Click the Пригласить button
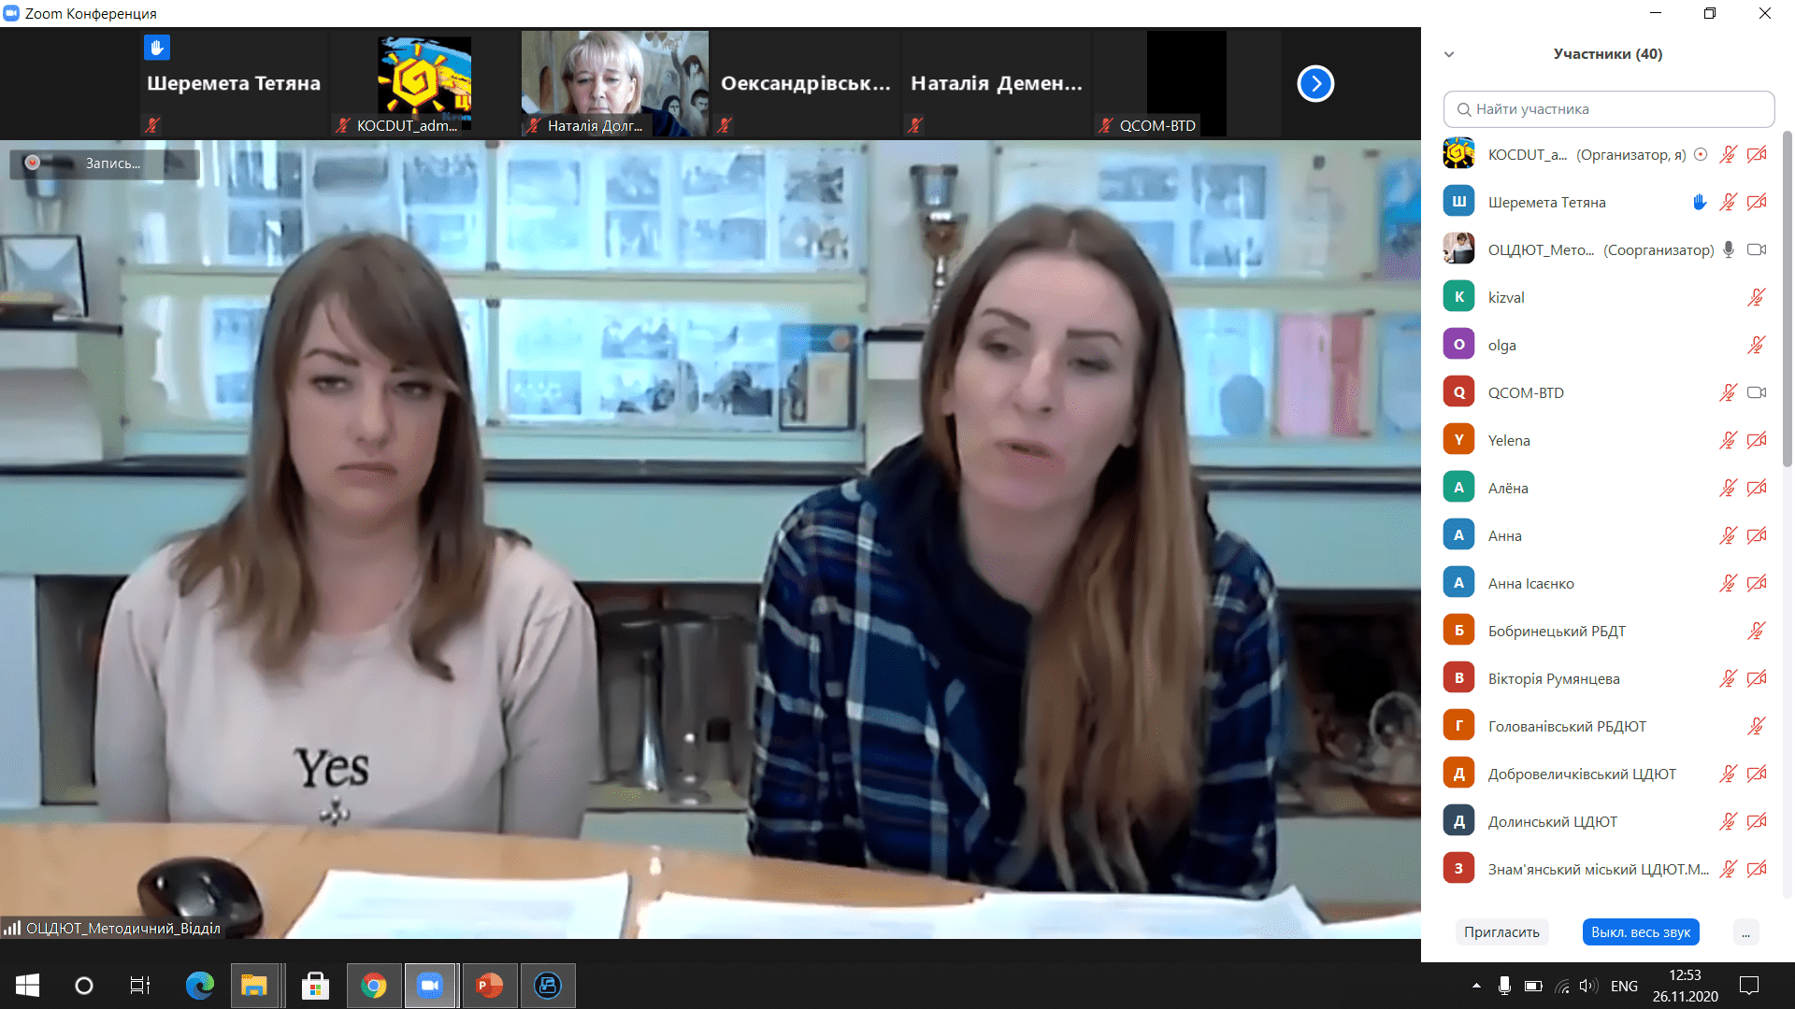 click(1501, 931)
